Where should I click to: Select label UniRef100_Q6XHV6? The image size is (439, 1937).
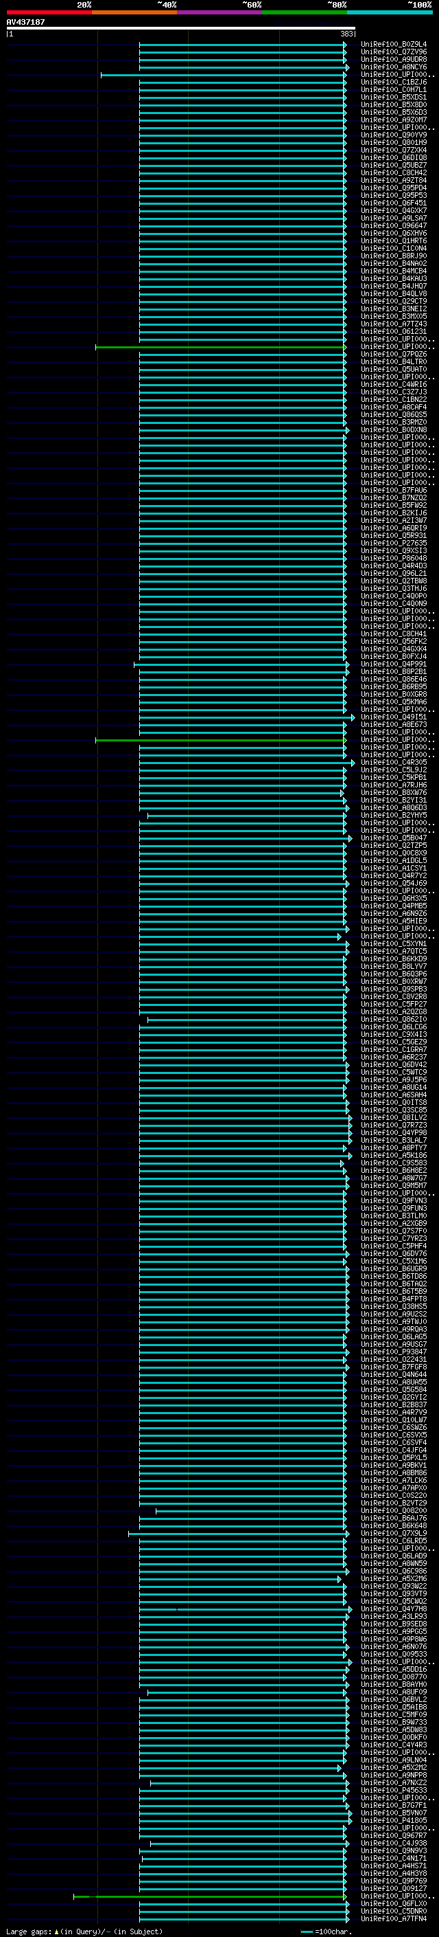[x=393, y=233]
